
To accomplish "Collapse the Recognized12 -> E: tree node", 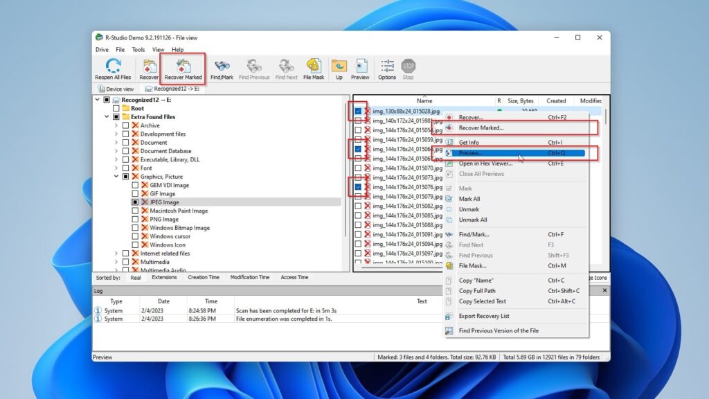I will coord(97,100).
